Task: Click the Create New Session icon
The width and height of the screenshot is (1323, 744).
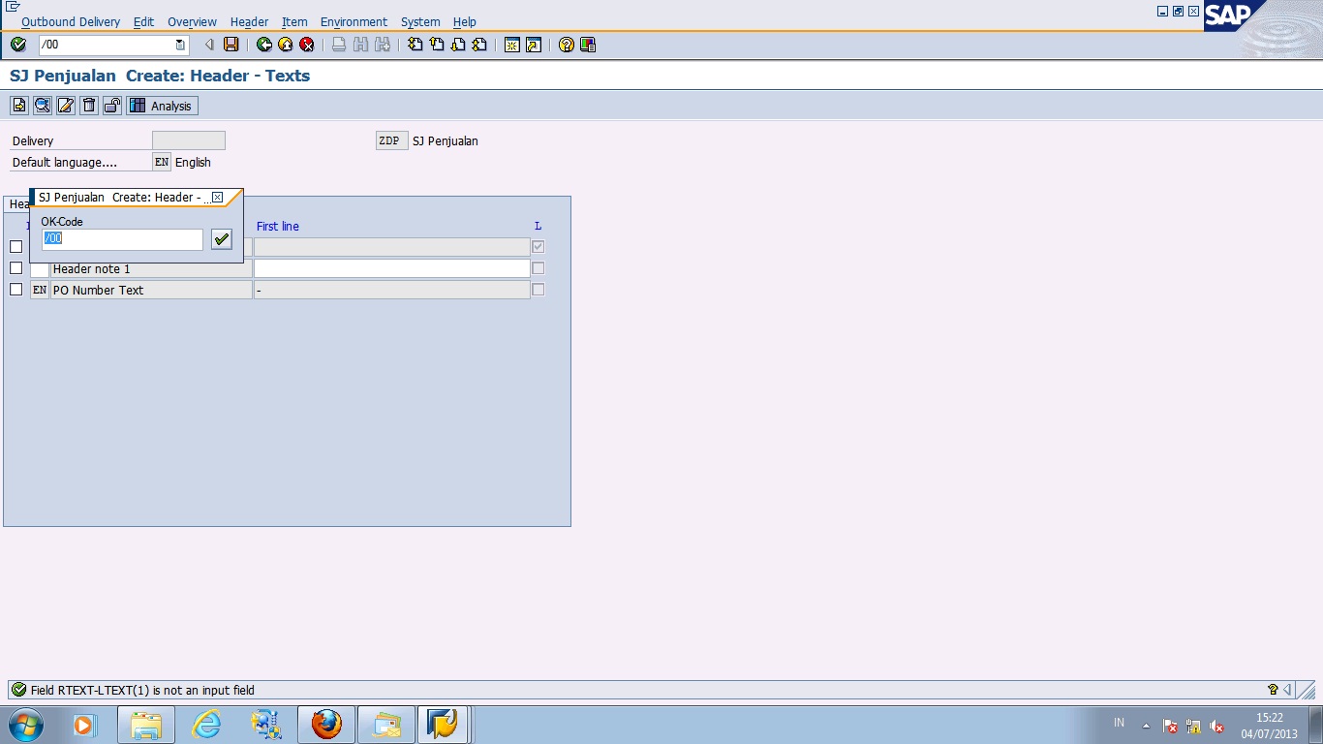Action: (512, 45)
